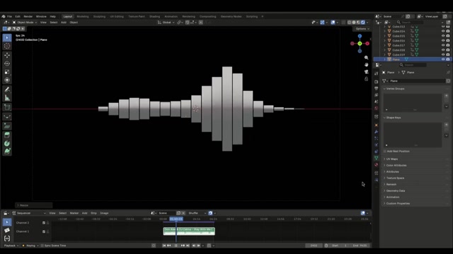Screen dimensions: 453x254
Task: Toggle Channel 2 mute checkbox
Action: tap(44, 223)
